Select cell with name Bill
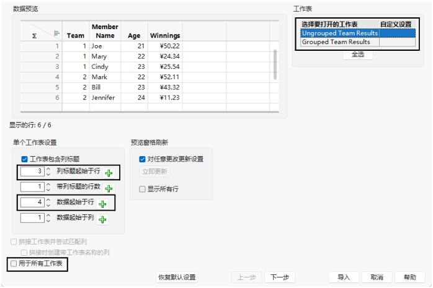Viewport: 433px width, 288px height. click(105, 87)
